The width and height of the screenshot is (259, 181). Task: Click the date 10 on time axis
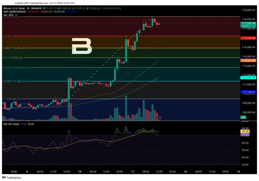(x=80, y=171)
